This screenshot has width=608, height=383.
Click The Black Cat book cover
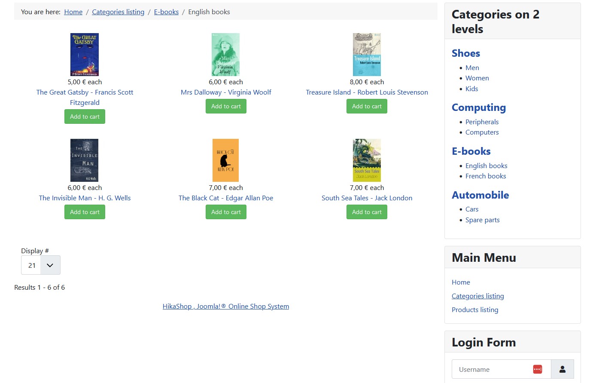(x=225, y=160)
